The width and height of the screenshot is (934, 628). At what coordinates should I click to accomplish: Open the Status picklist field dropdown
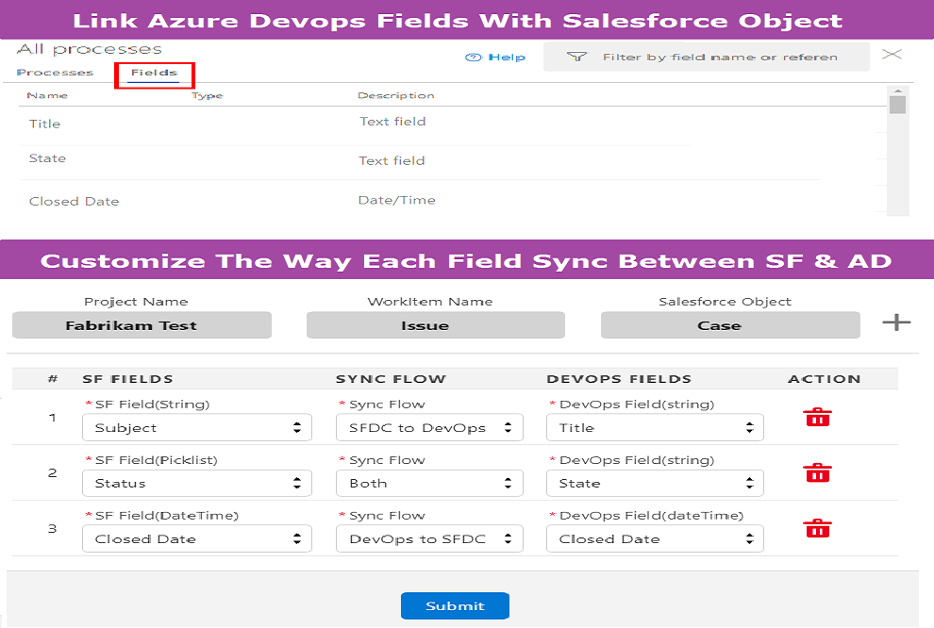coord(196,483)
